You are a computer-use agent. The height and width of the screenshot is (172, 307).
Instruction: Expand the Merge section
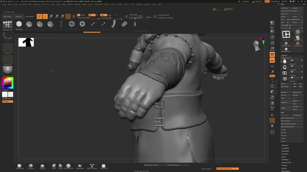pyautogui.click(x=283, y=129)
